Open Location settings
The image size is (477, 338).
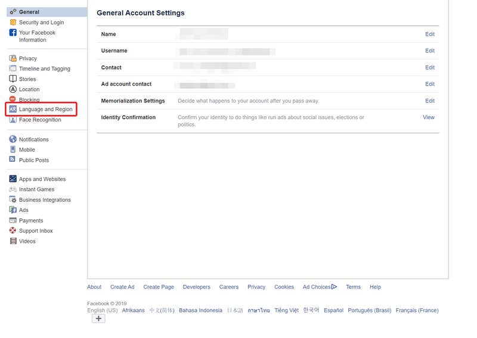click(29, 90)
